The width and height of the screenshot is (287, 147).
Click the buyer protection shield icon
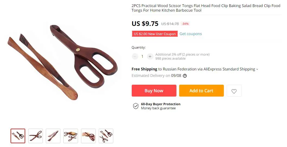click(x=136, y=106)
